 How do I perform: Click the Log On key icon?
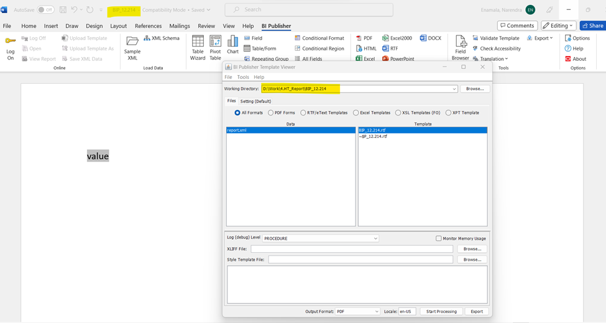(x=11, y=40)
